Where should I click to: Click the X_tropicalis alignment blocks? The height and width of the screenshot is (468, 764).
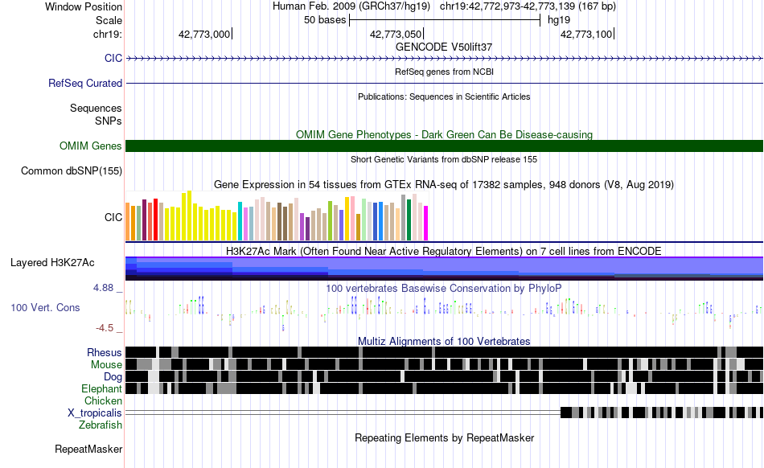coord(662,413)
